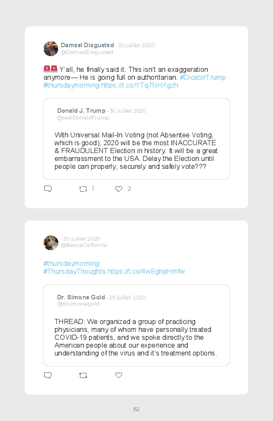Click reply icon under BeccaCalifornia tweet
This screenshot has width=273, height=421.
[48, 375]
